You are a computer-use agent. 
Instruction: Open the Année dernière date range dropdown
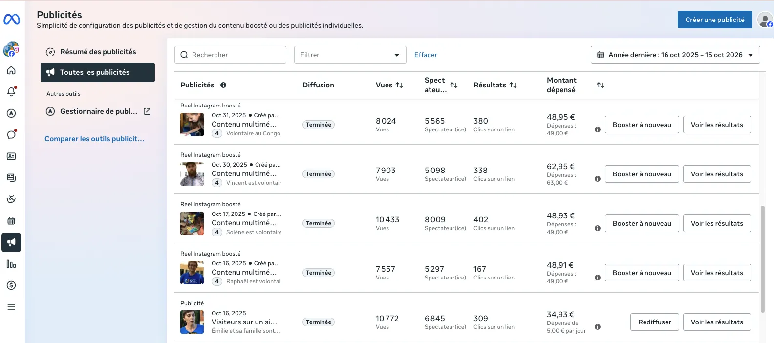675,55
